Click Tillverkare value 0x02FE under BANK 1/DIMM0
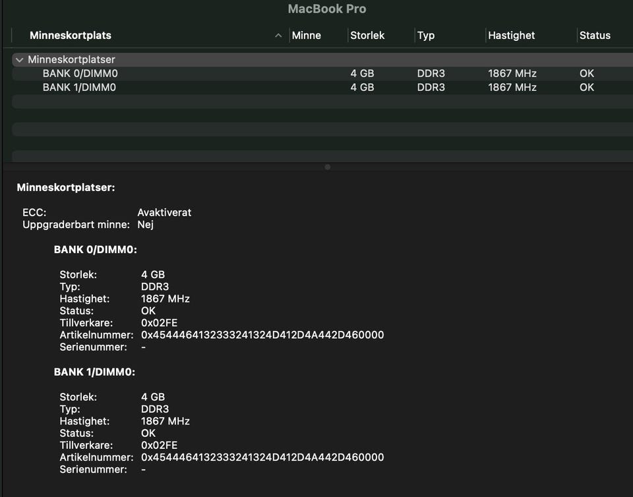633x497 pixels. pos(159,446)
